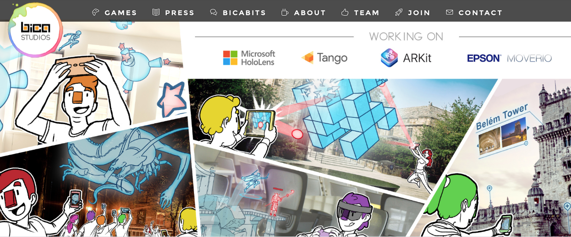The width and height of the screenshot is (571, 237).
Task: Click the Microsoft HoloLens logo
Action: 249,58
